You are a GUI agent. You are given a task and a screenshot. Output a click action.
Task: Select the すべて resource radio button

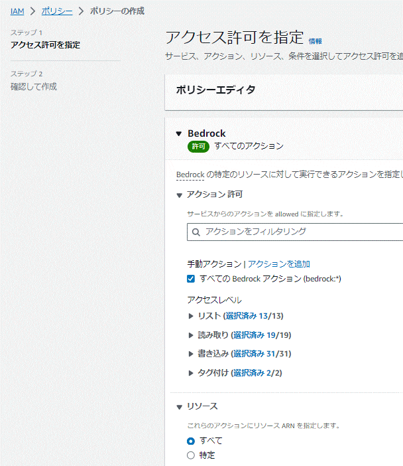coord(191,441)
